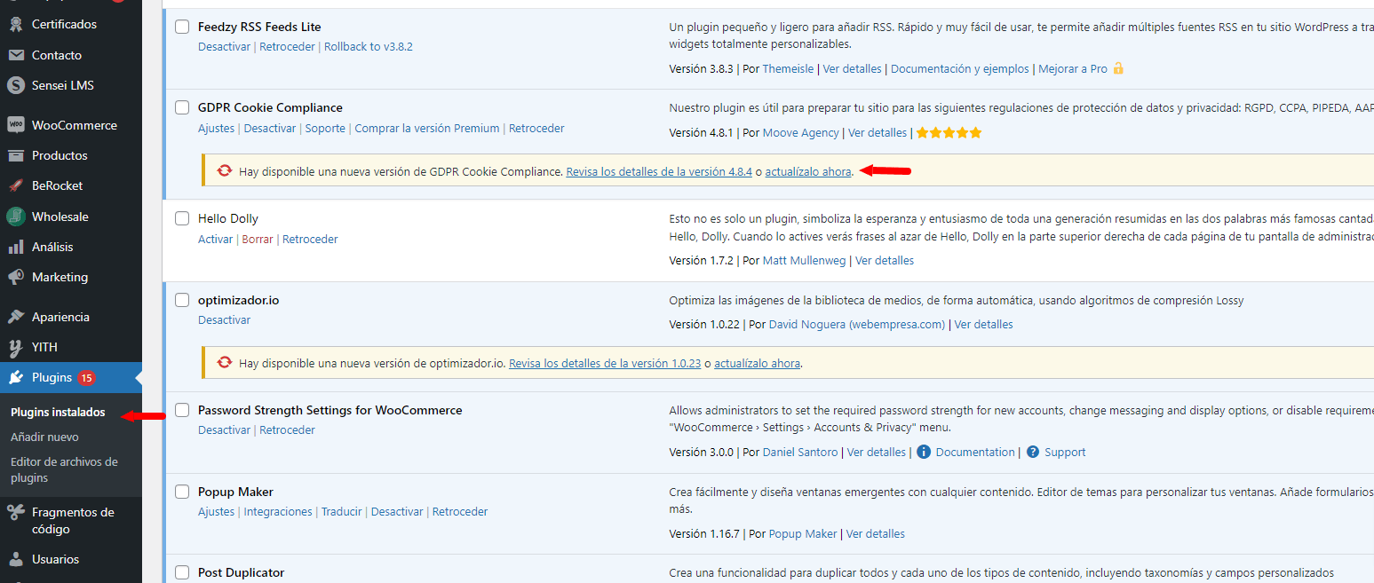The height and width of the screenshot is (583, 1374).
Task: Click Revisa los detalles de la versión 1.0.23
Action: coord(605,363)
